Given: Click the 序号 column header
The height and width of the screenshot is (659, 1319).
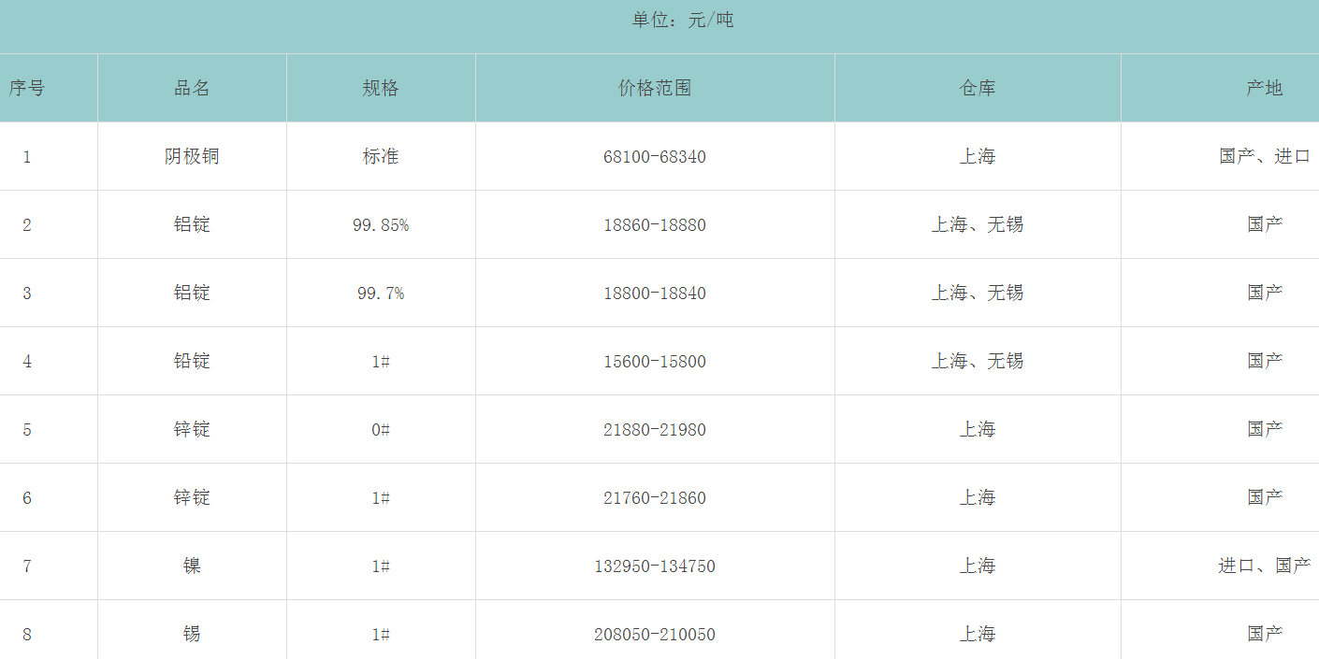Looking at the screenshot, I should click(27, 88).
